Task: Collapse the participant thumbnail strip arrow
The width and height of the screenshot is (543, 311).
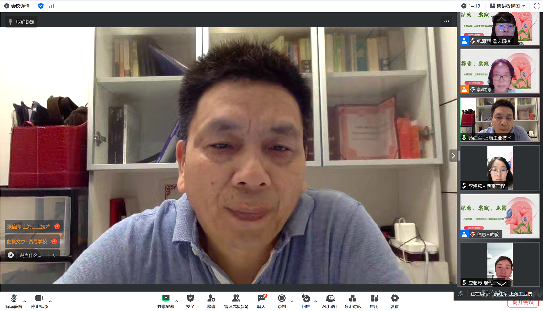Action: point(453,156)
